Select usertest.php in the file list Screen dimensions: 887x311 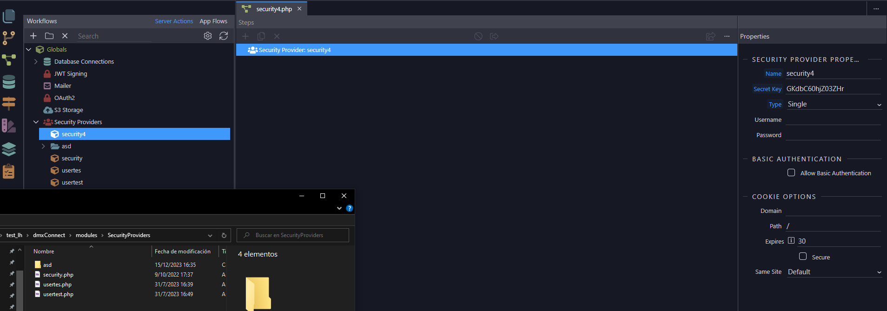point(58,294)
